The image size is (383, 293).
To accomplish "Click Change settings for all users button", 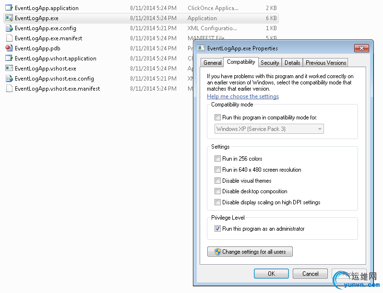I will [x=250, y=252].
